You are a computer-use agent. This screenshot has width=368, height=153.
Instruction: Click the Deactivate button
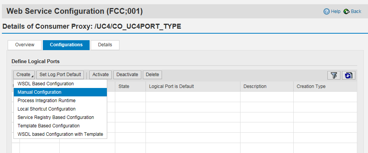point(127,75)
